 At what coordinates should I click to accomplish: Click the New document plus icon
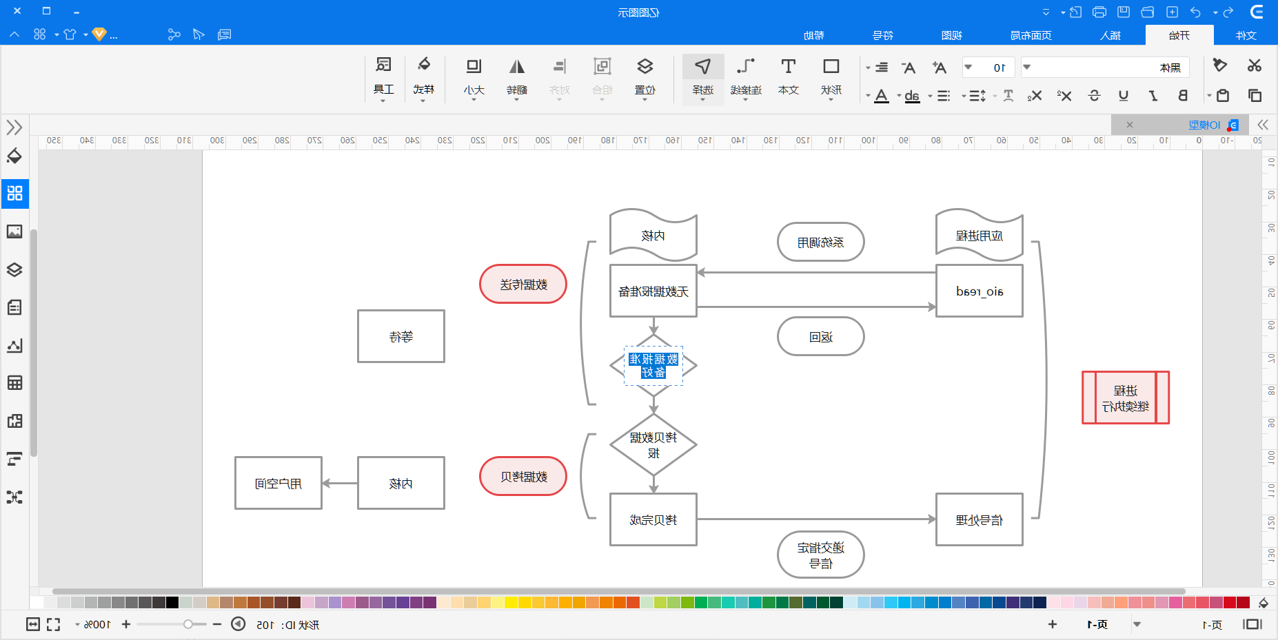(x=1172, y=12)
